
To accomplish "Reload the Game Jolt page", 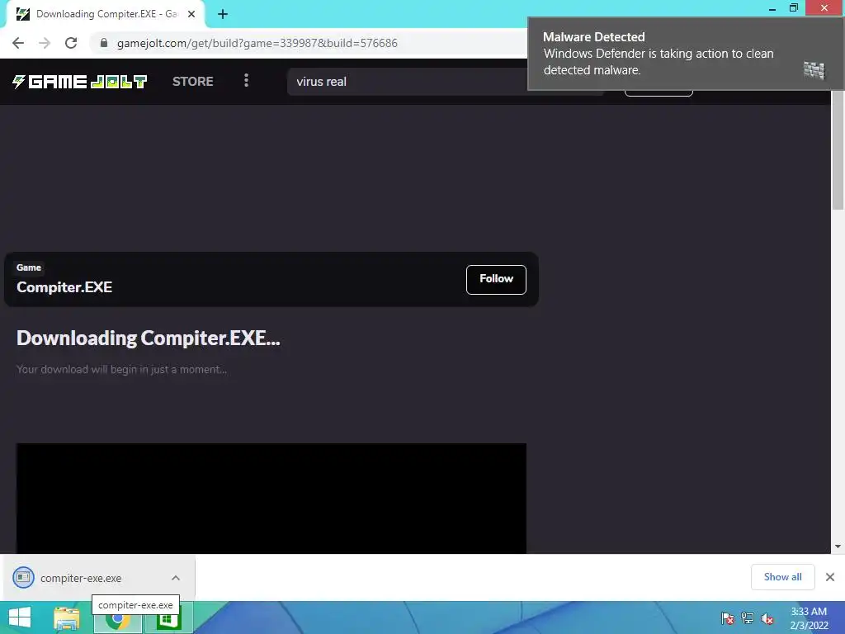I will (71, 43).
